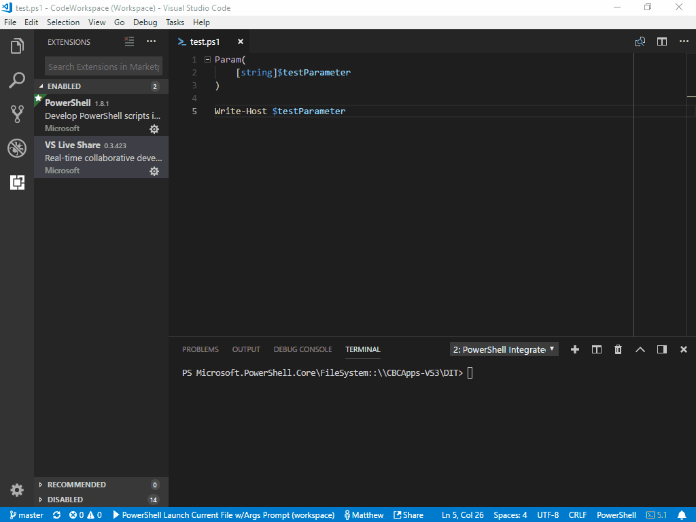Split the editor to the right
696x522 pixels.
pyautogui.click(x=662, y=41)
